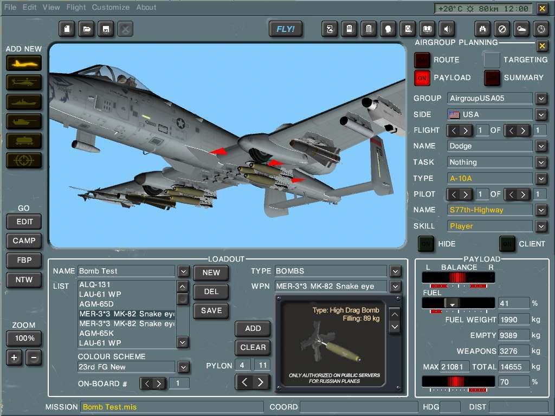
Task: Open the SKILL dropdown set to Player
Action: (540, 226)
